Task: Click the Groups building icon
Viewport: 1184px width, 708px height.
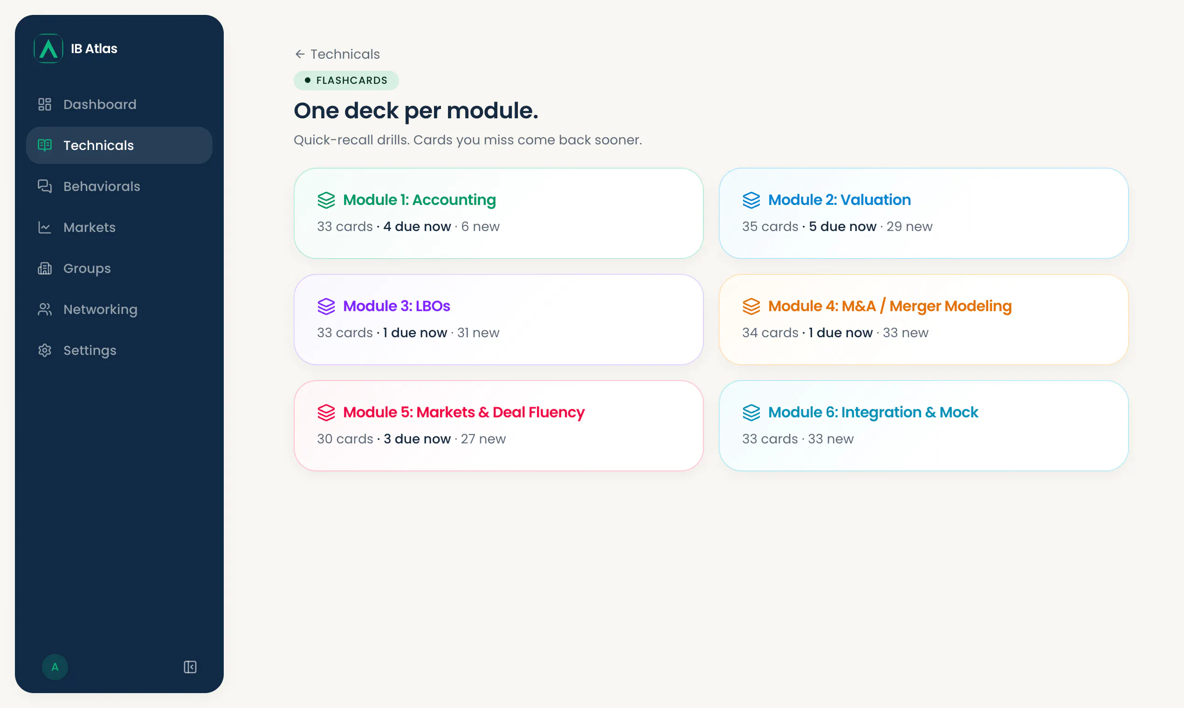Action: [x=44, y=269]
